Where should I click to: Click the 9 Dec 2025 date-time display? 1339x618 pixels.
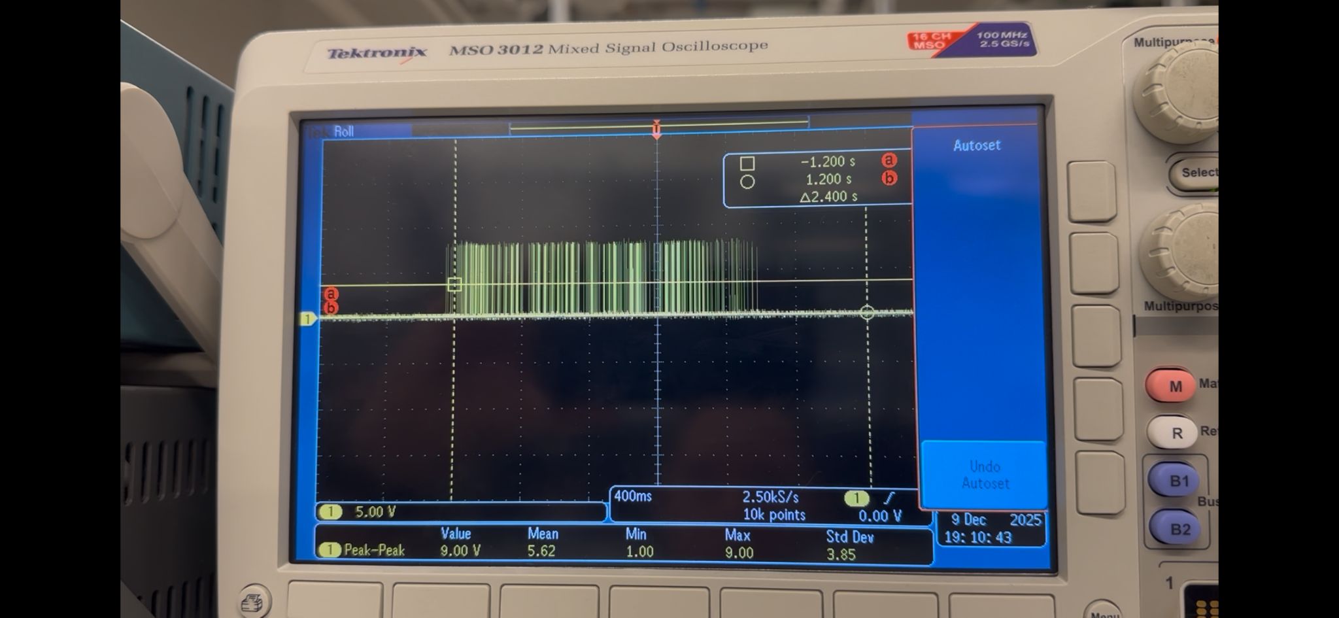[x=991, y=528]
